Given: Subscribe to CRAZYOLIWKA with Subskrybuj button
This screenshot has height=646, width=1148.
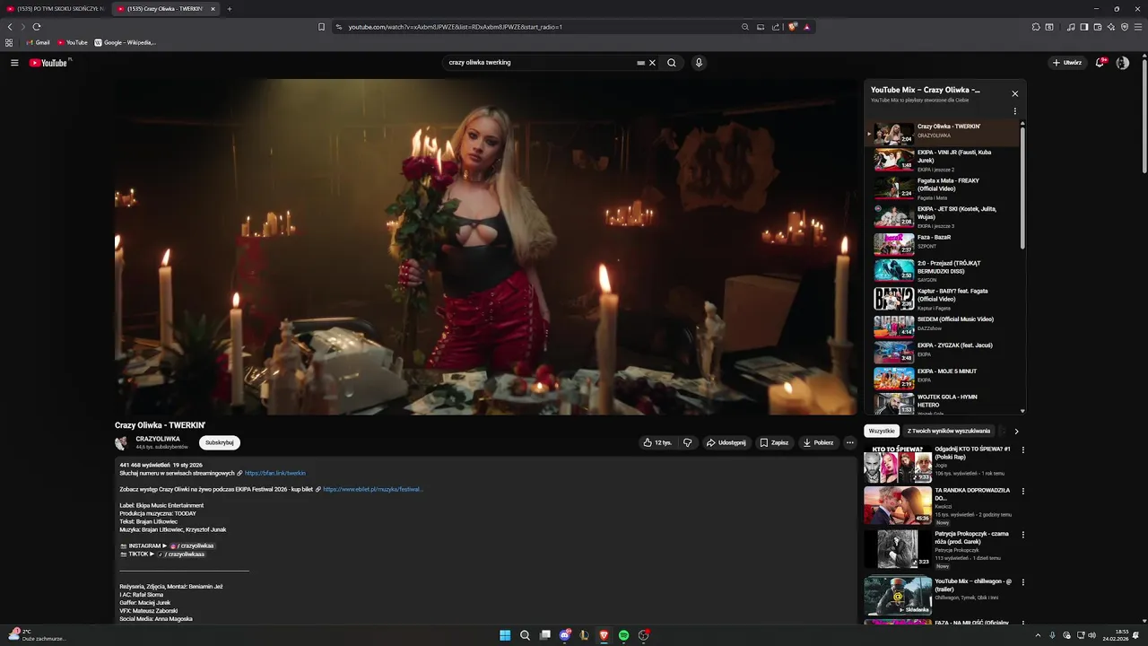Looking at the screenshot, I should pos(220,442).
